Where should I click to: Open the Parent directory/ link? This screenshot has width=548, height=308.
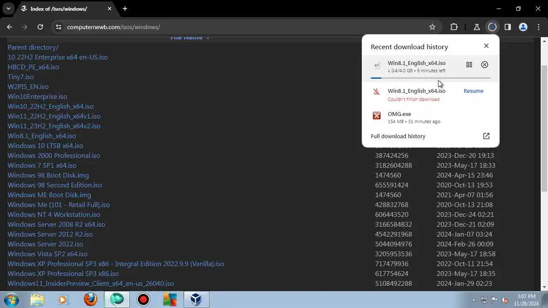(33, 47)
